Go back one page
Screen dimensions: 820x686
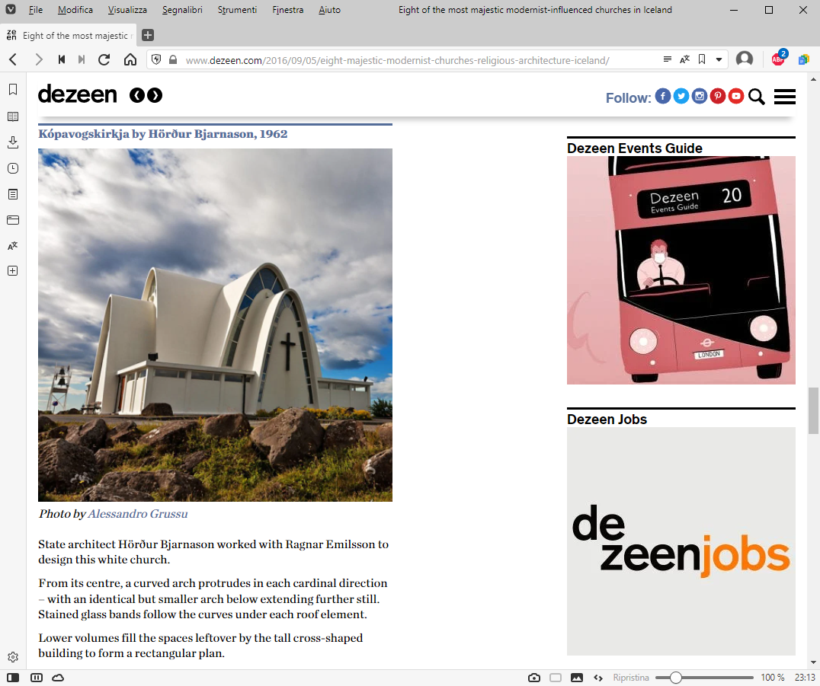14,59
